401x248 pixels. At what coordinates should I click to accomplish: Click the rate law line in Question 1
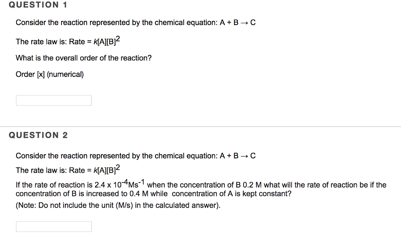69,41
